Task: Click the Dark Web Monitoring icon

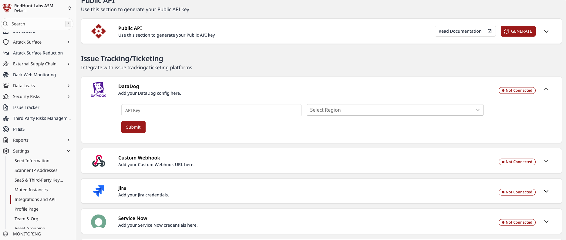Action: (6, 75)
